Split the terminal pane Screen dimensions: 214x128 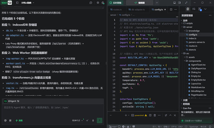click(150, 115)
